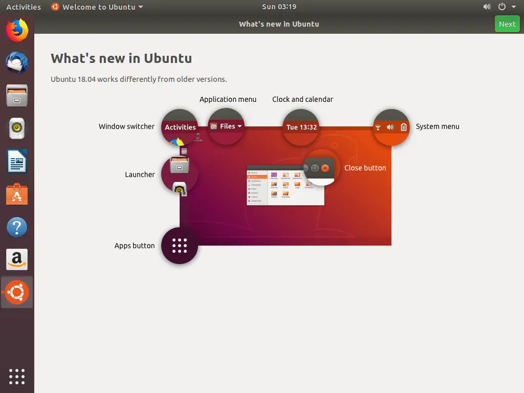The height and width of the screenshot is (393, 524).
Task: Open Thunderbird Mail from the dock
Action: (17, 62)
